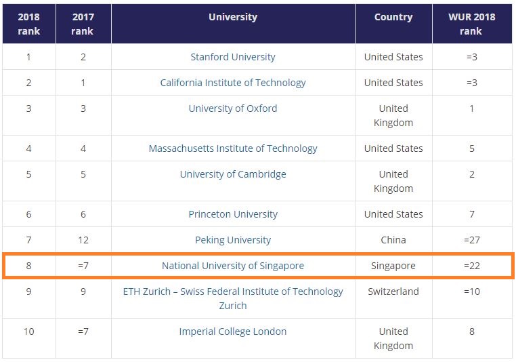Click the Country column header
The width and height of the screenshot is (516, 362).
[393, 24]
